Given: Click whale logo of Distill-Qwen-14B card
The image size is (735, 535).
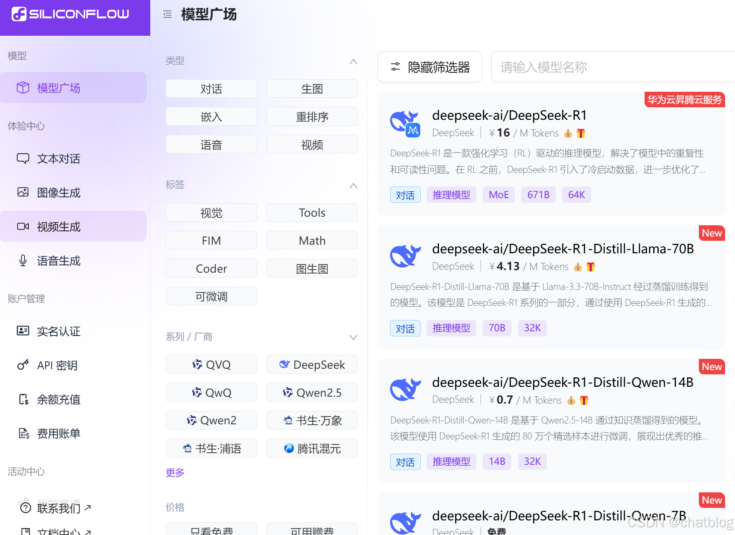Looking at the screenshot, I should click(405, 389).
